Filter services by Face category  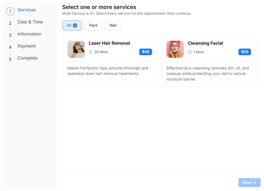click(x=94, y=25)
